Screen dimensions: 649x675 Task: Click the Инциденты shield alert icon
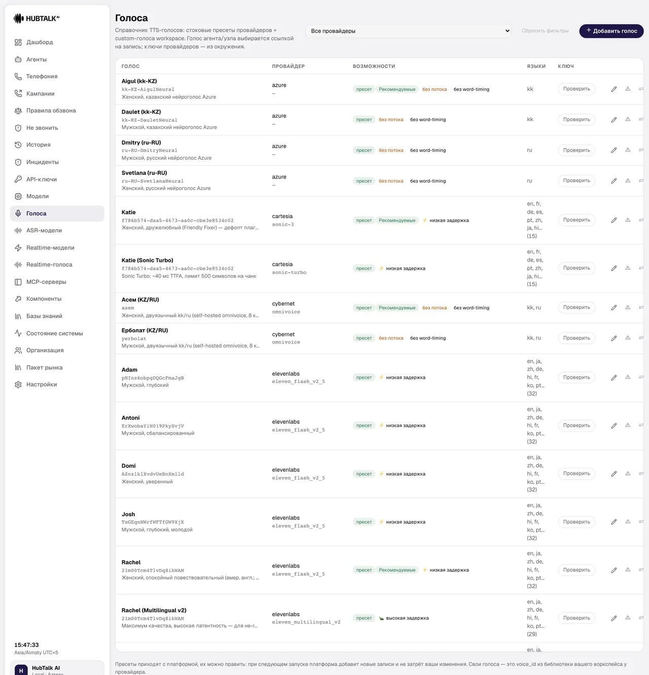tap(18, 162)
